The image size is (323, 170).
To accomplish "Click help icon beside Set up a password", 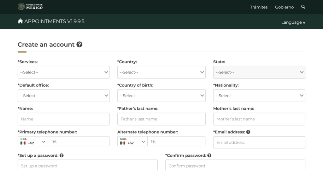I will coord(62,155).
